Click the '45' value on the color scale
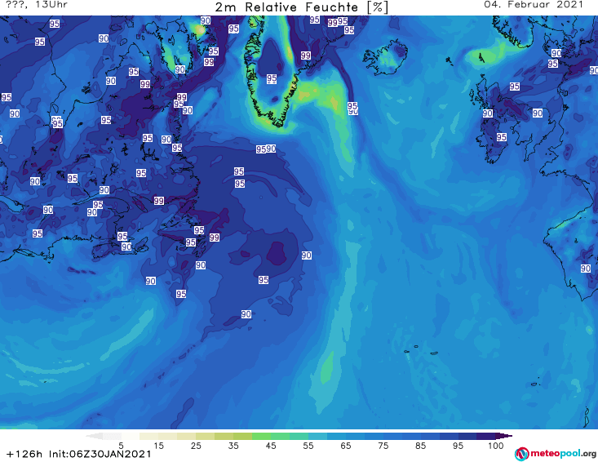This screenshot has width=598, height=462. pyautogui.click(x=271, y=446)
